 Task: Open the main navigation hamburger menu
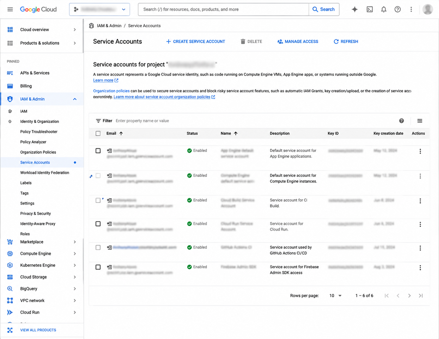click(x=10, y=9)
